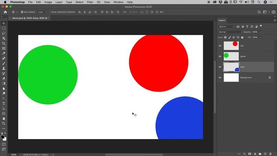Open the Auto-Select Layer dropdown
277x156 pixels.
[x=42, y=12]
